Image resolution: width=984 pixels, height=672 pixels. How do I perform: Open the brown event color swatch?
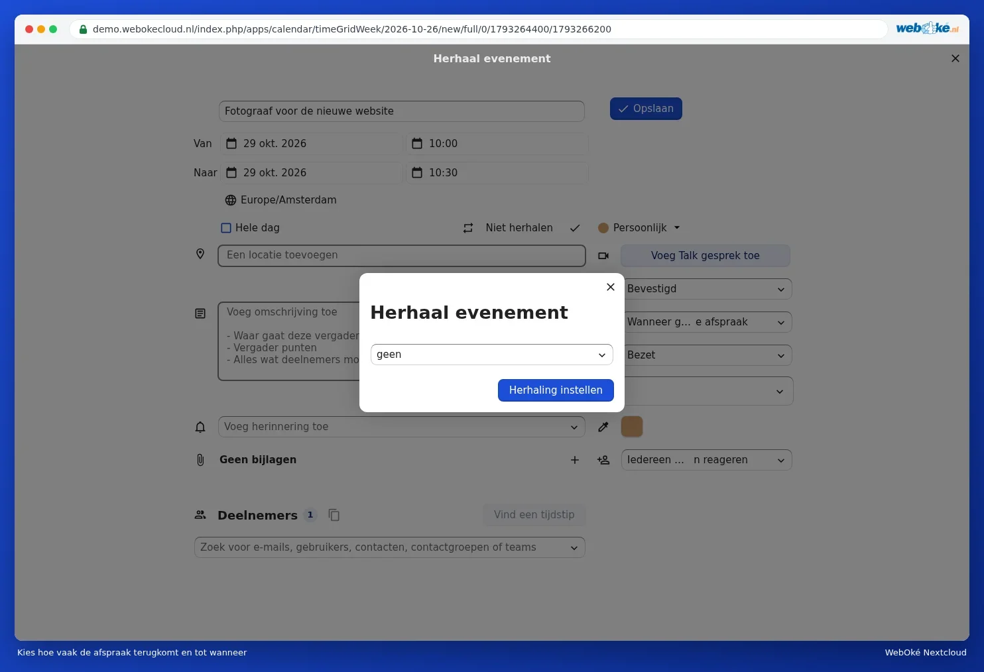pos(632,427)
